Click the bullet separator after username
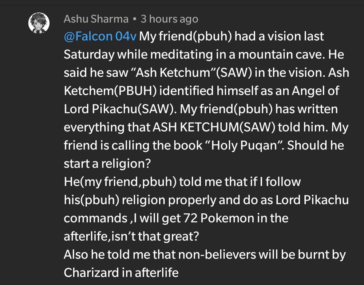Image resolution: width=364 pixels, height=285 pixels. (x=134, y=19)
